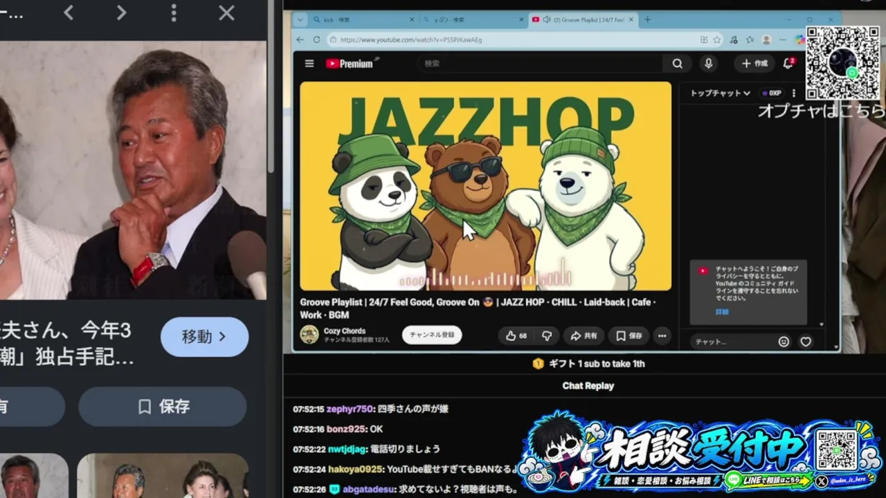Open the related thumbnail of two men
The height and width of the screenshot is (498, 886).
pos(163,476)
